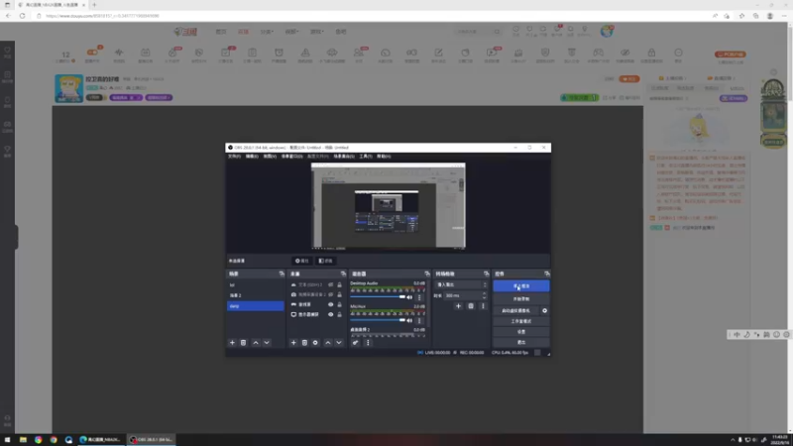
Task: Open the View menu in OBS
Action: (x=270, y=157)
